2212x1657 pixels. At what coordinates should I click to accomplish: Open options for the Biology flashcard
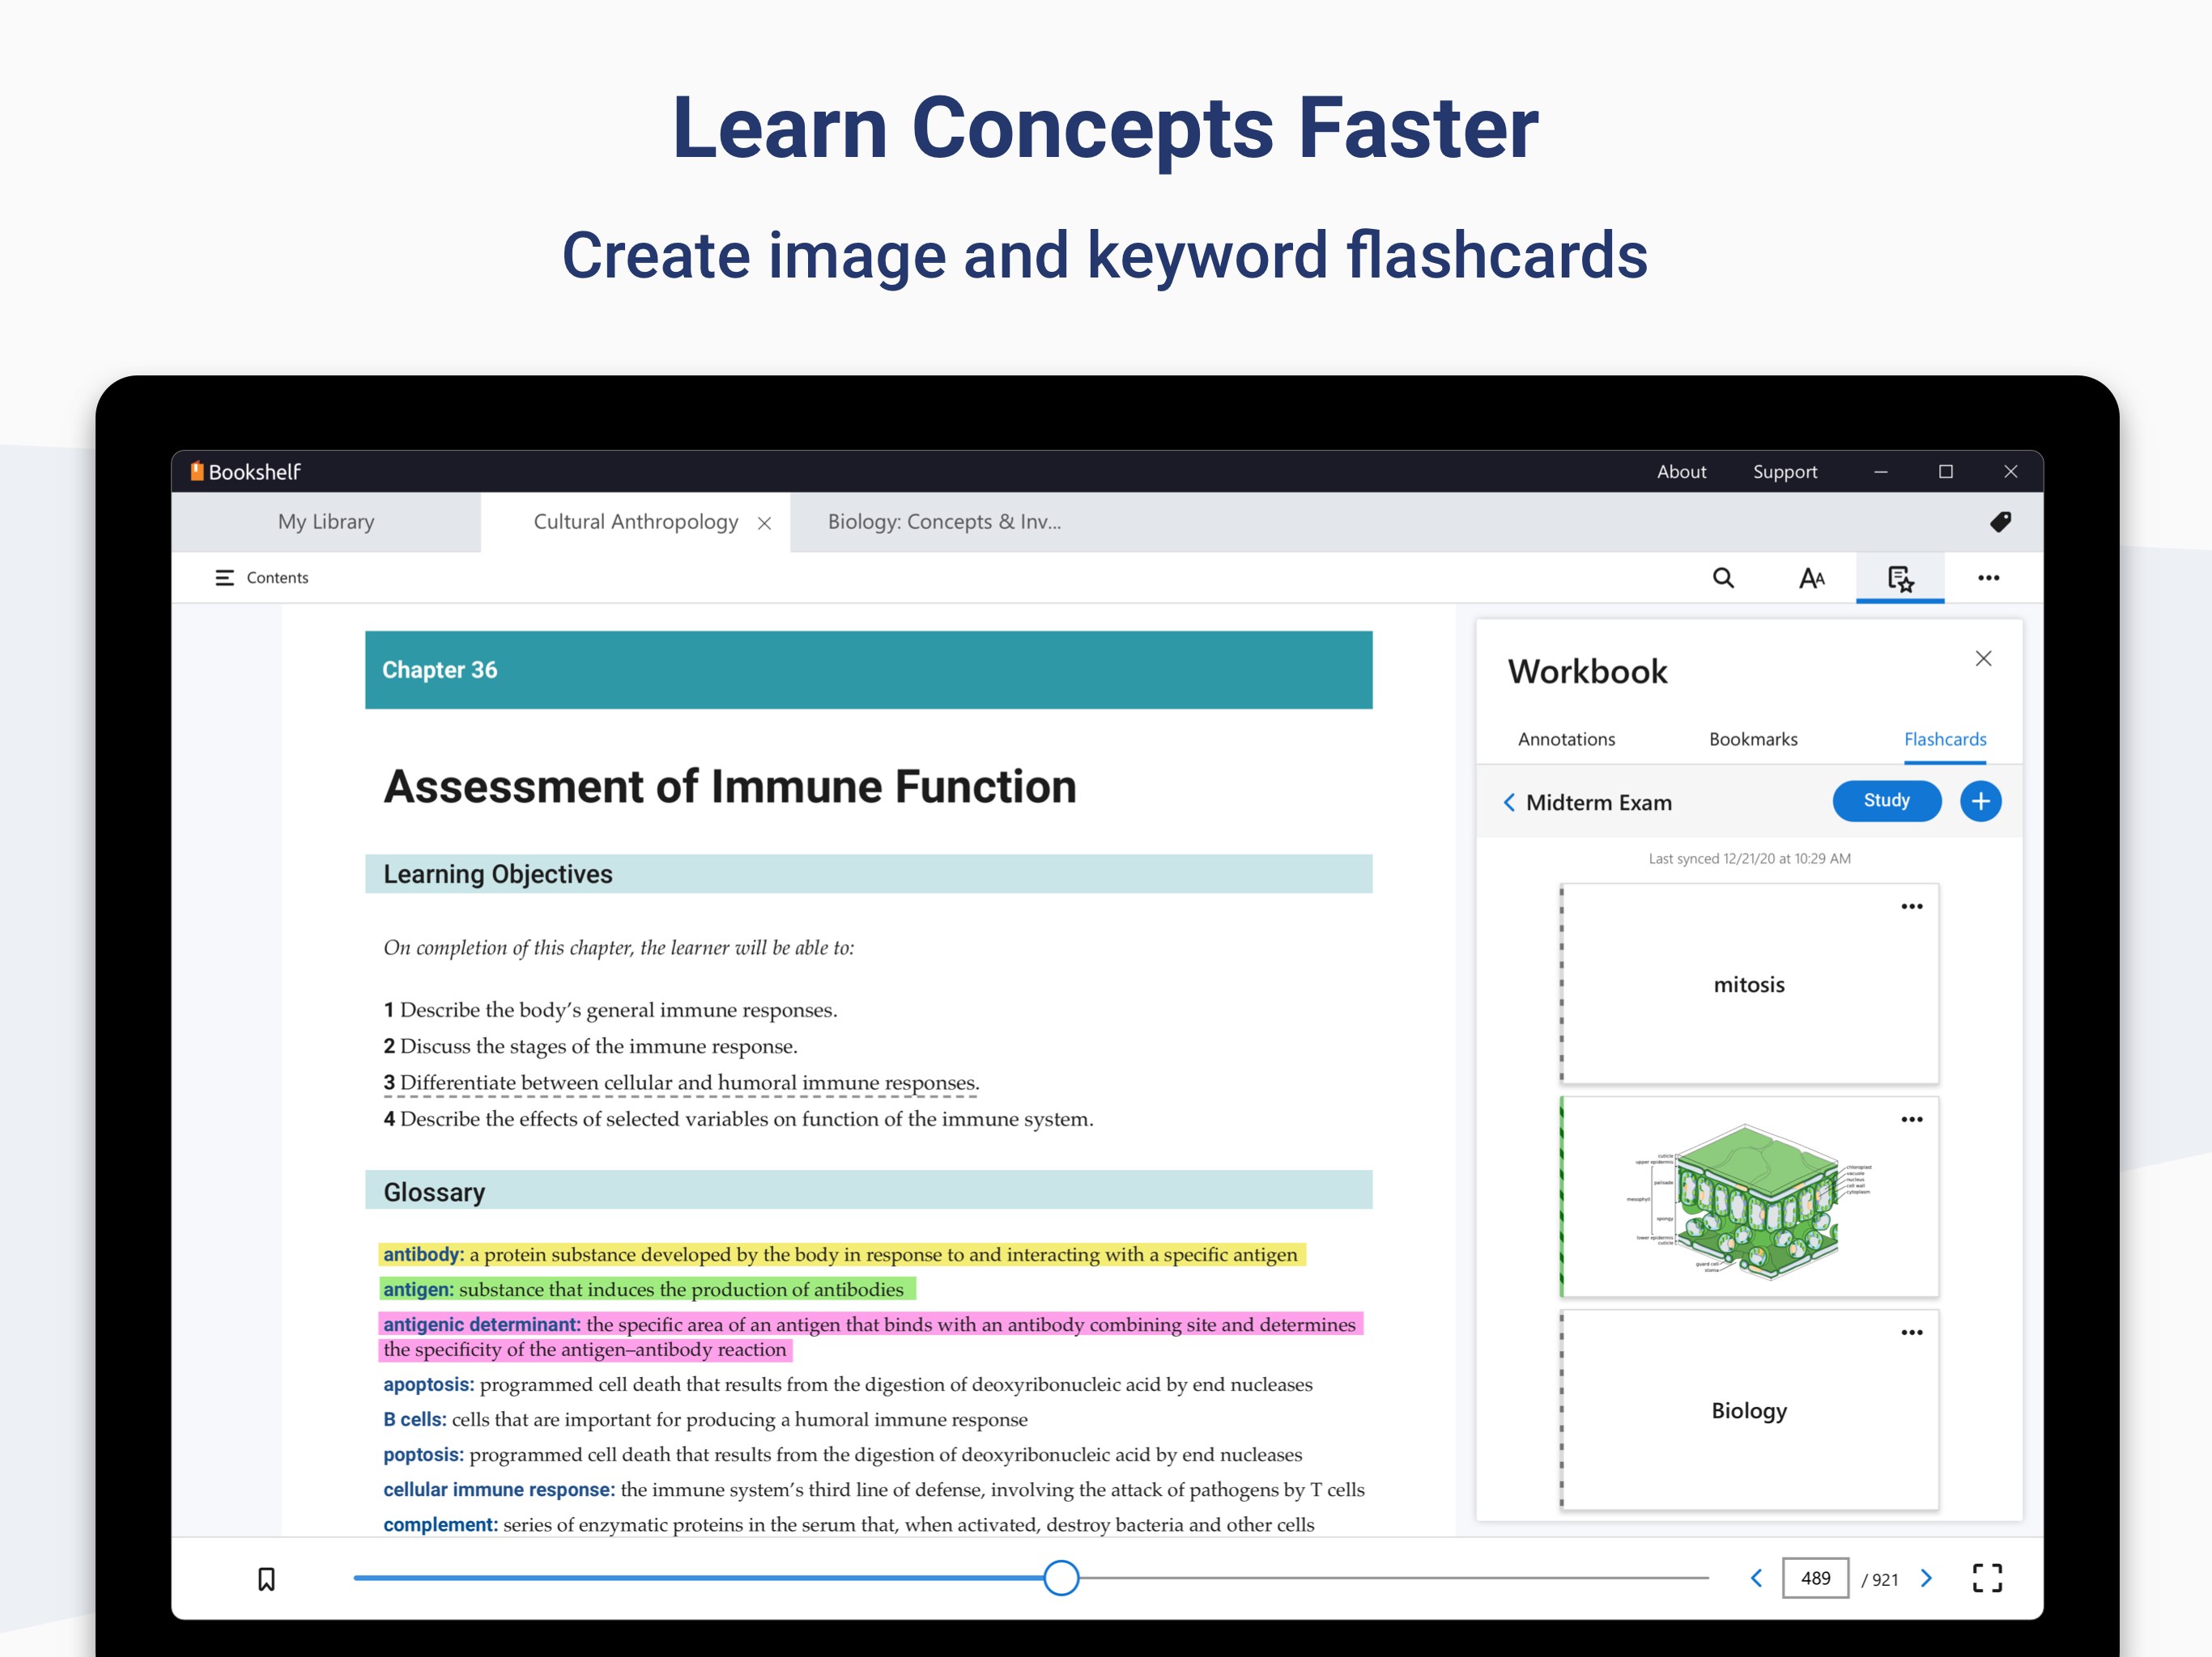(1911, 1333)
